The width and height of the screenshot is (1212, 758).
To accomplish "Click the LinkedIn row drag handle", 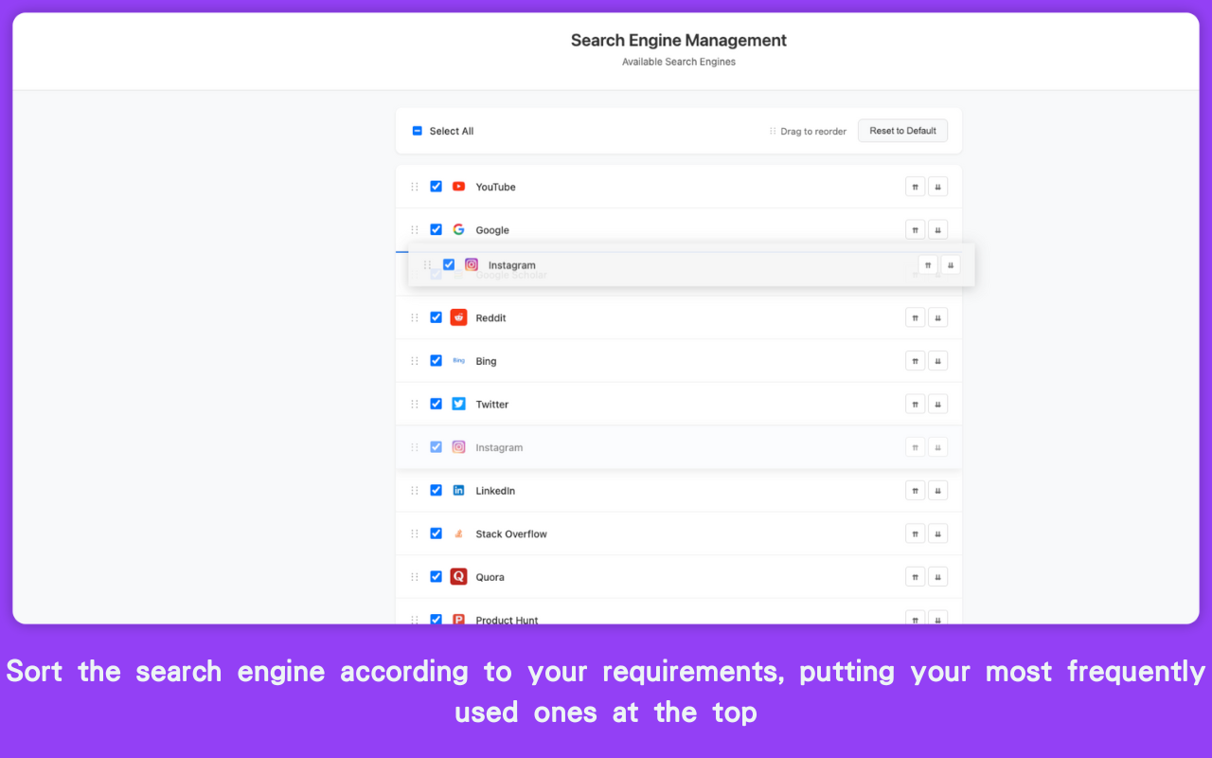I will [414, 490].
